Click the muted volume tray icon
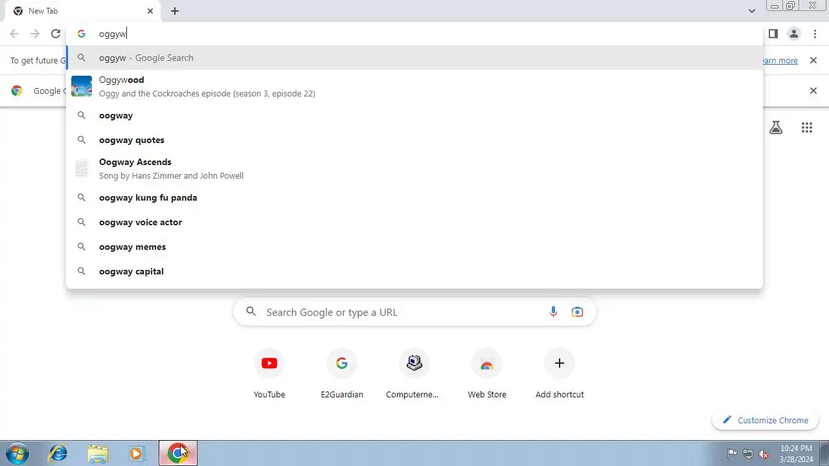 [764, 454]
